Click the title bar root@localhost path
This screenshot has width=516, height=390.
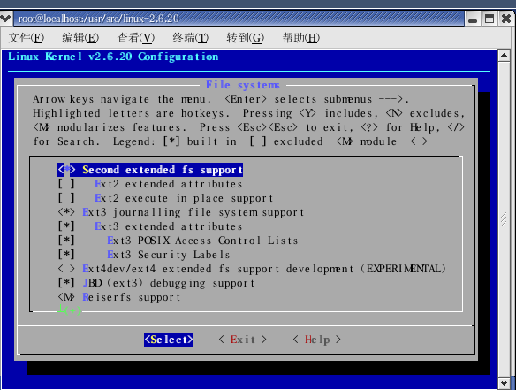click(x=99, y=19)
